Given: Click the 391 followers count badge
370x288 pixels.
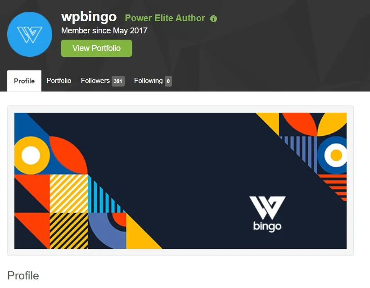Looking at the screenshot, I should [118, 81].
